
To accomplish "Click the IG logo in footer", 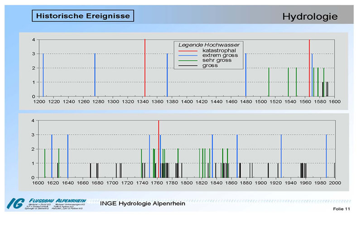I will (x=15, y=204).
